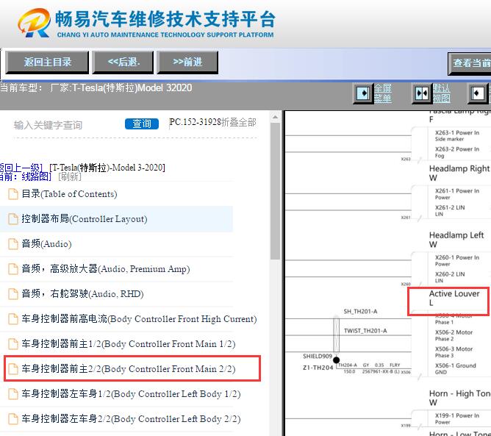The width and height of the screenshot is (491, 436).
Task: Click the 全屏菜单 text link
Action: (x=383, y=93)
